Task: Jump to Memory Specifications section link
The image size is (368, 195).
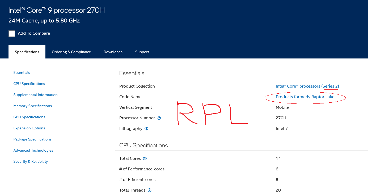Action: click(33, 106)
